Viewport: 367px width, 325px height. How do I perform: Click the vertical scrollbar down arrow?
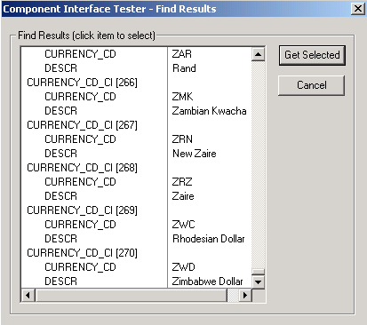258,281
